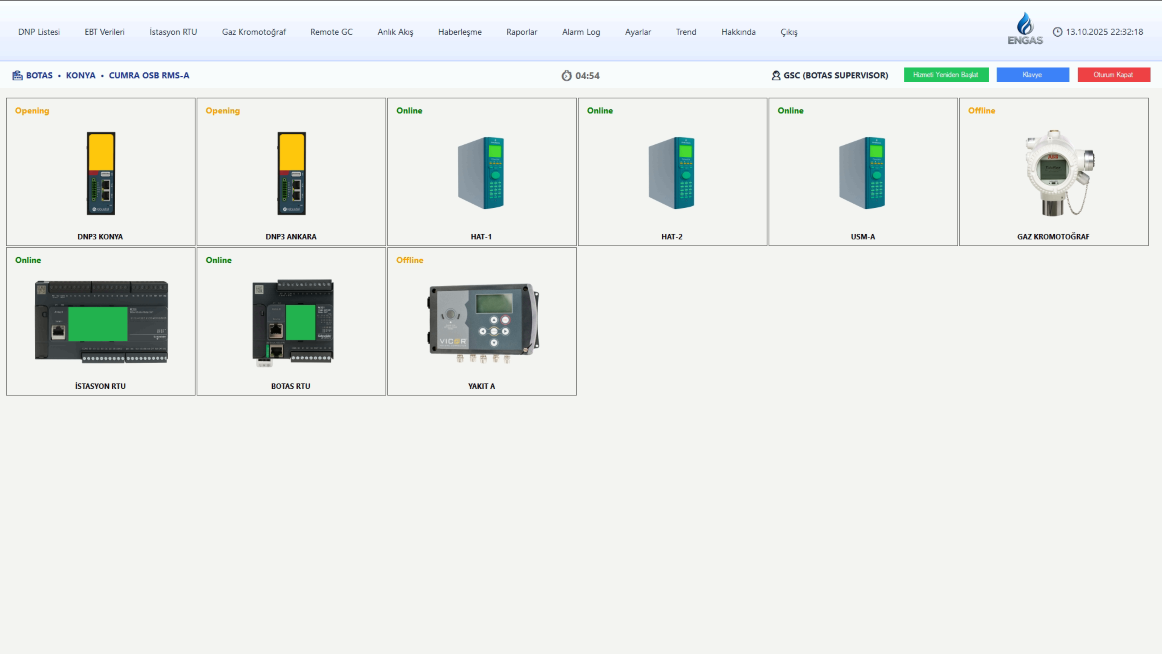Go to the Alarm Log menu
This screenshot has width=1162, height=654.
581,32
